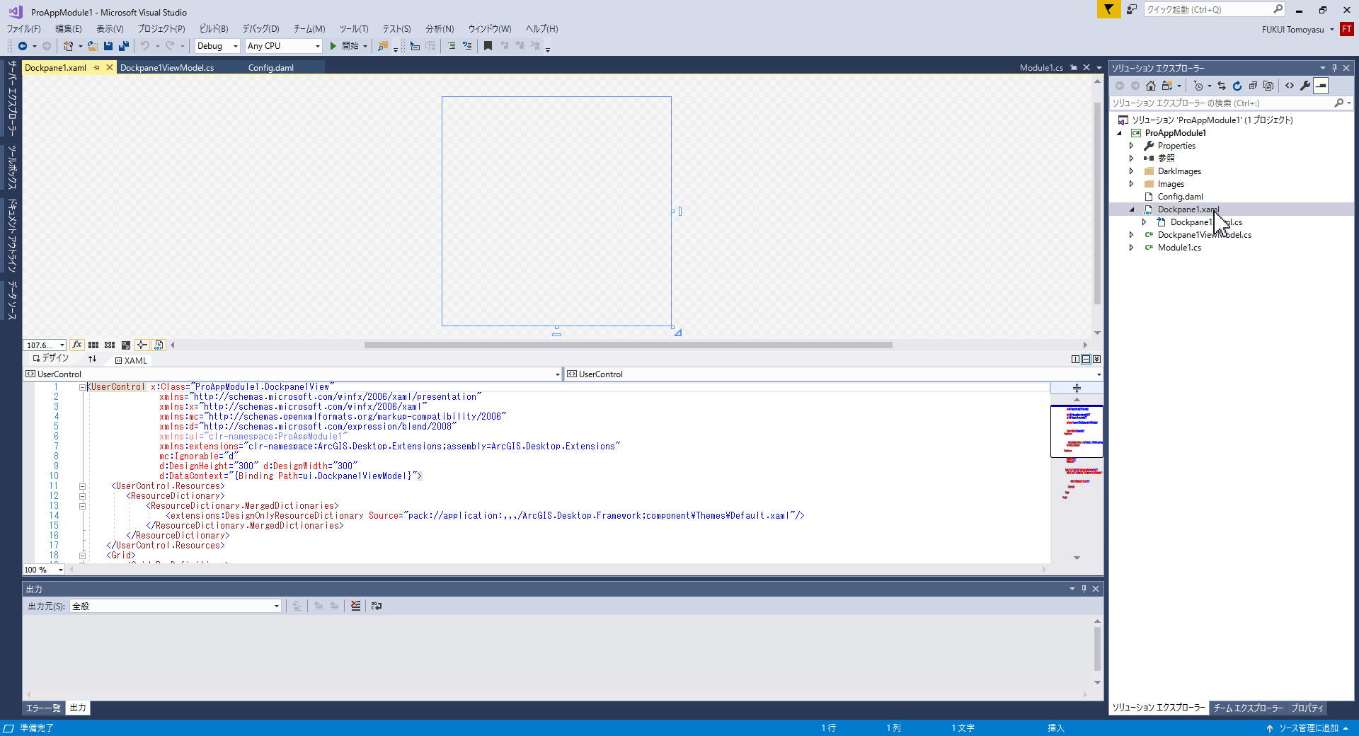Toggle the artboard background checkerboard button
Screen dimensions: 1359x736
[x=126, y=345]
